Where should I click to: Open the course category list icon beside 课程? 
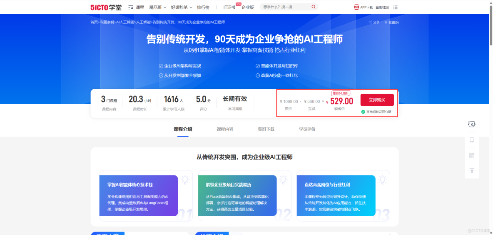[131, 7]
